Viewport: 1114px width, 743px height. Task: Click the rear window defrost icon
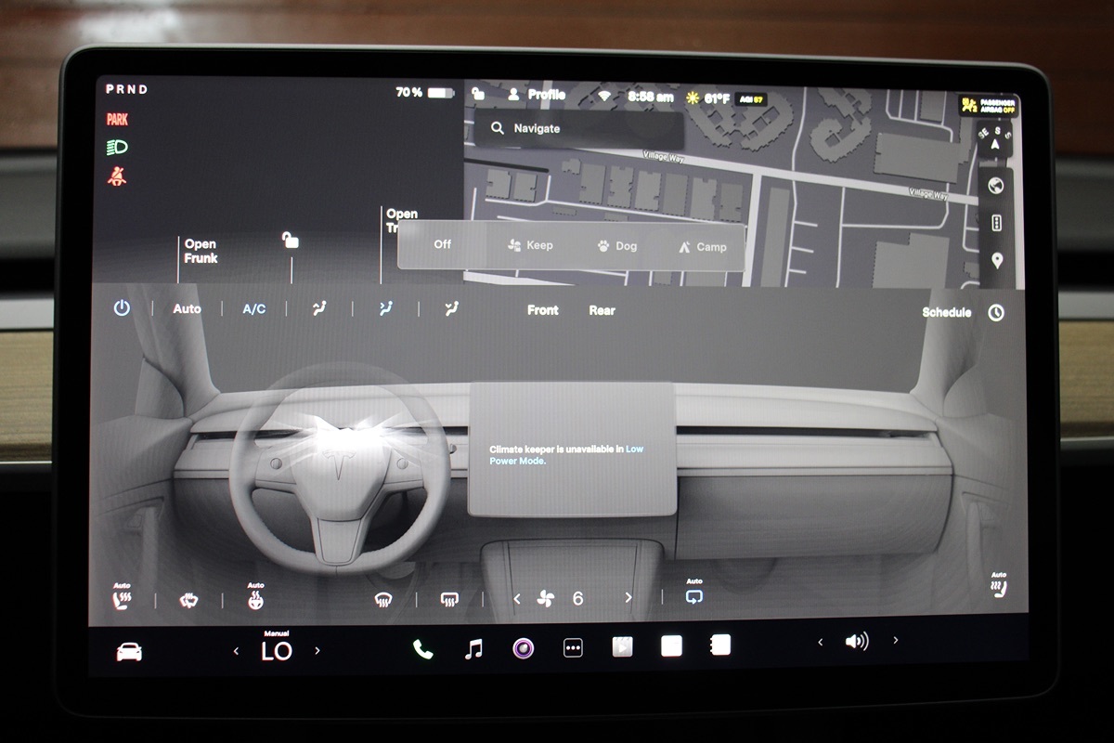(x=449, y=600)
